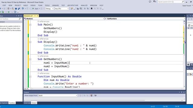Click the notifications flag icon
193x108 pixels.
[x=155, y=2]
